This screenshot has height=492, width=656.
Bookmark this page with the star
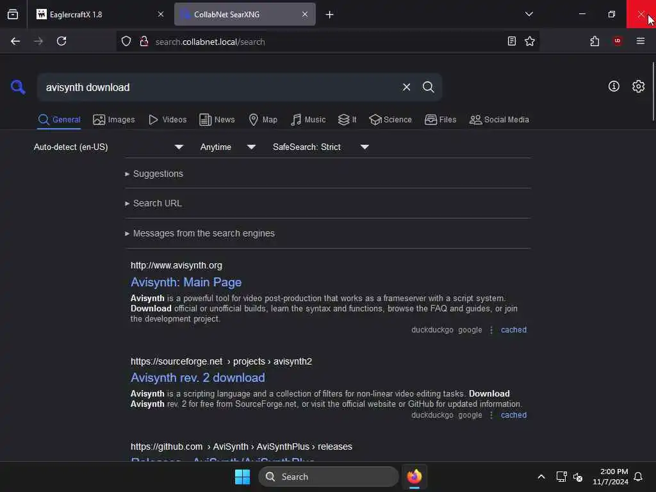tap(530, 41)
